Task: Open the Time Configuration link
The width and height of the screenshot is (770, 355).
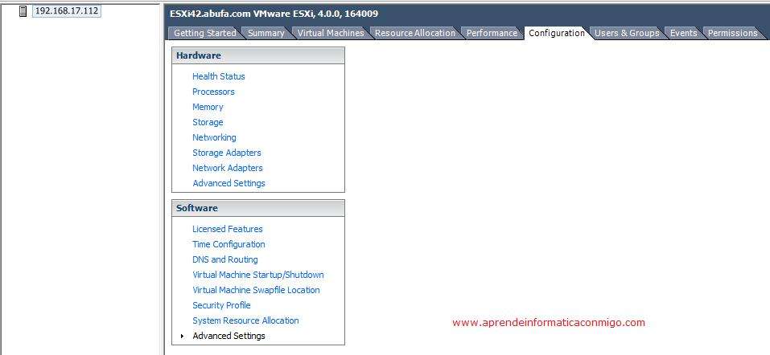Action: [229, 244]
